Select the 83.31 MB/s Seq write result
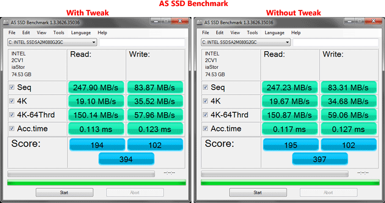This screenshot has height=203, width=385. coord(349,87)
